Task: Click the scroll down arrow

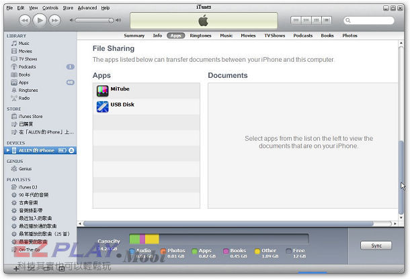Action: tap(401, 218)
